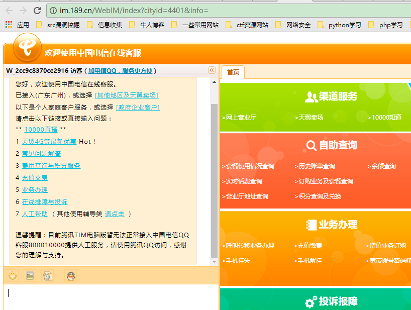
Task: Open the src漏洞挖掘 bookmark folder
Action: tap(58, 25)
